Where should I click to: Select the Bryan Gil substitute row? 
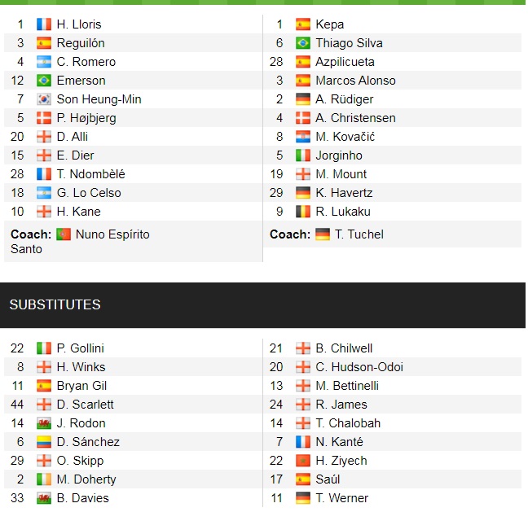click(x=81, y=386)
